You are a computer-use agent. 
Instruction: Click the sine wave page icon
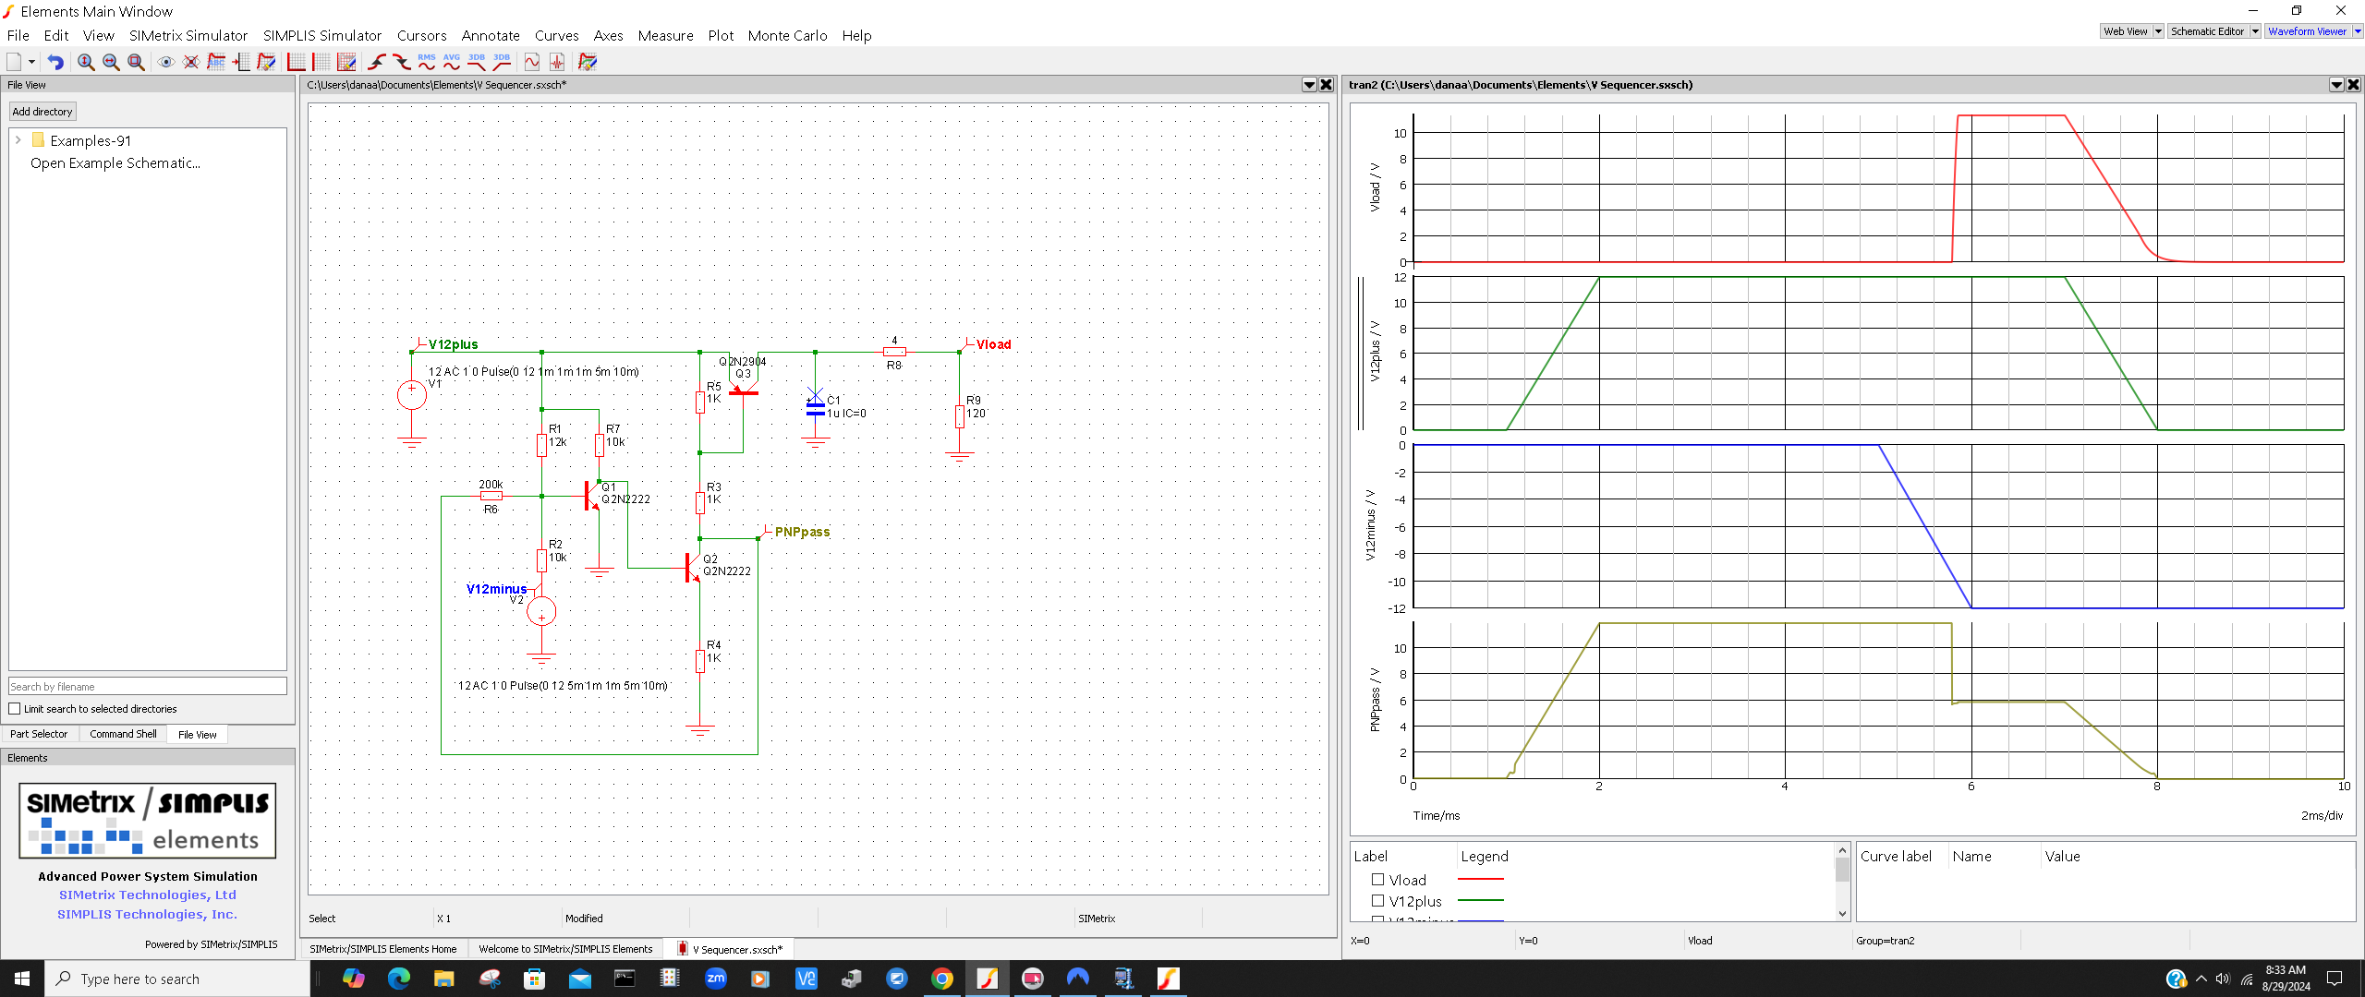click(x=532, y=62)
